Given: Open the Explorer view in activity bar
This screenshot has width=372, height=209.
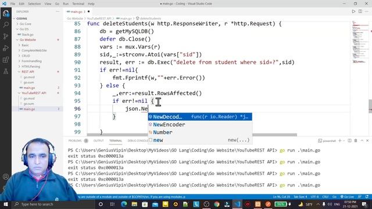Looking at the screenshot, I should pos(6,13).
